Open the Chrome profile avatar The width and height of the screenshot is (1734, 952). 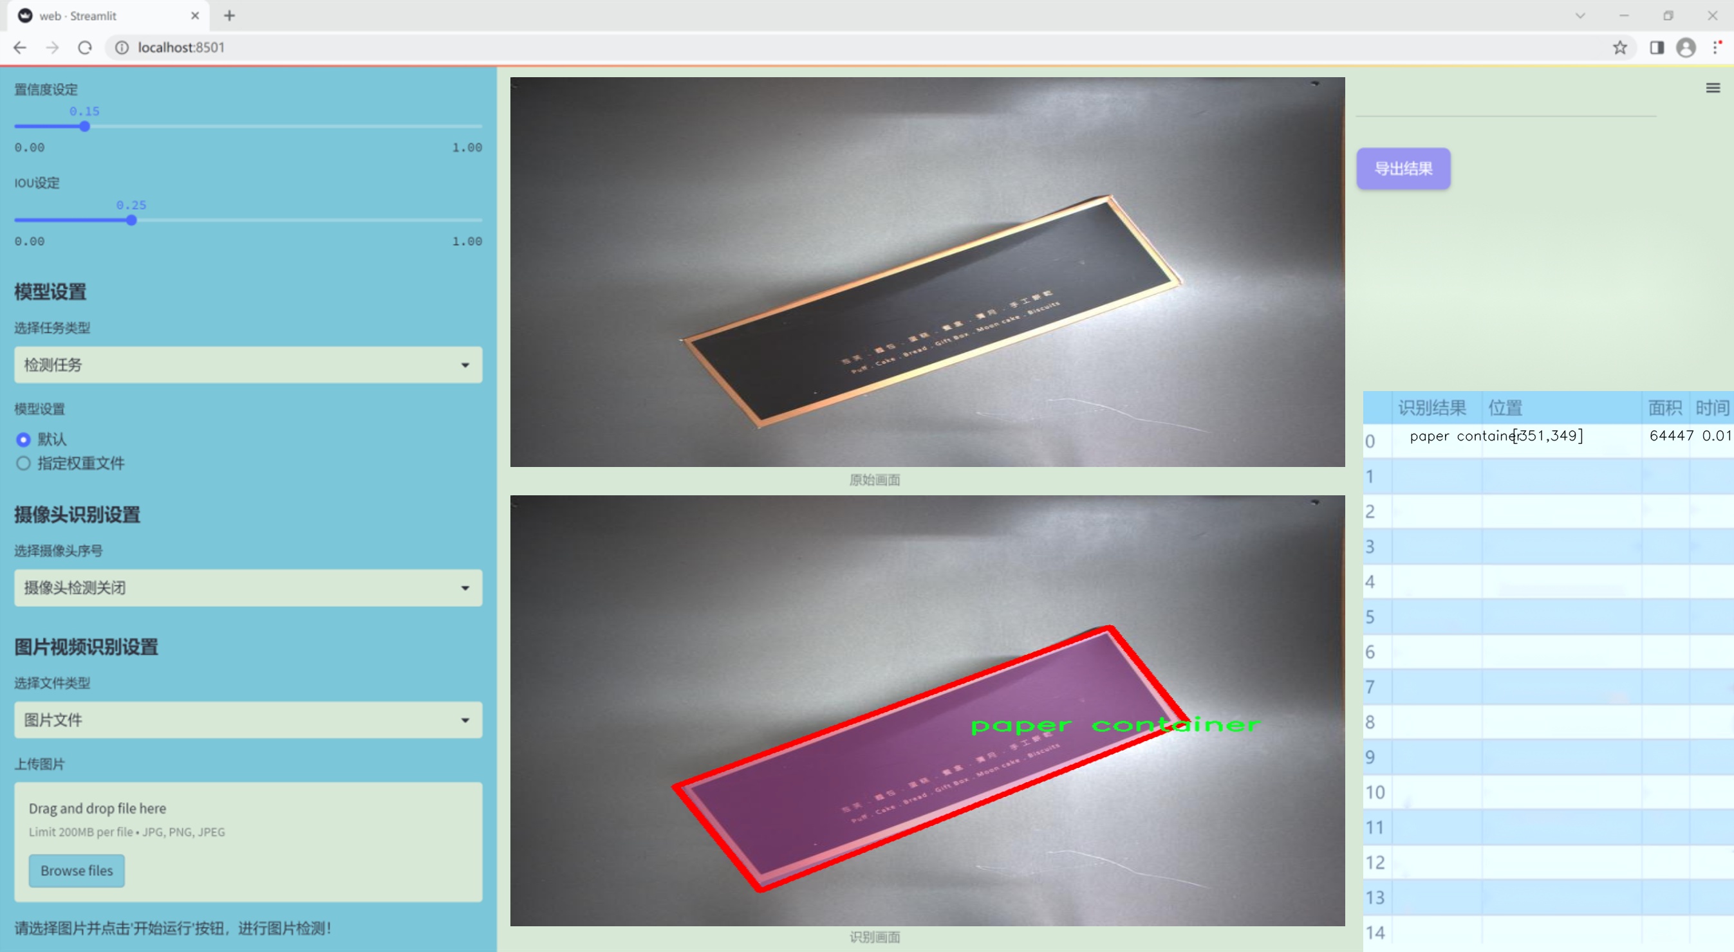pyautogui.click(x=1686, y=48)
